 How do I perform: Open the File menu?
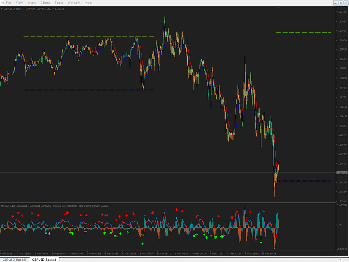(8, 3)
